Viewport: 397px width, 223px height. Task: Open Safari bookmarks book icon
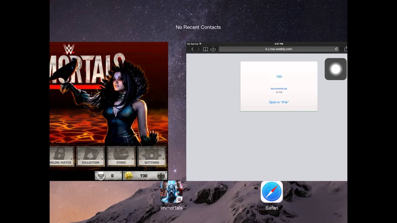[x=205, y=49]
